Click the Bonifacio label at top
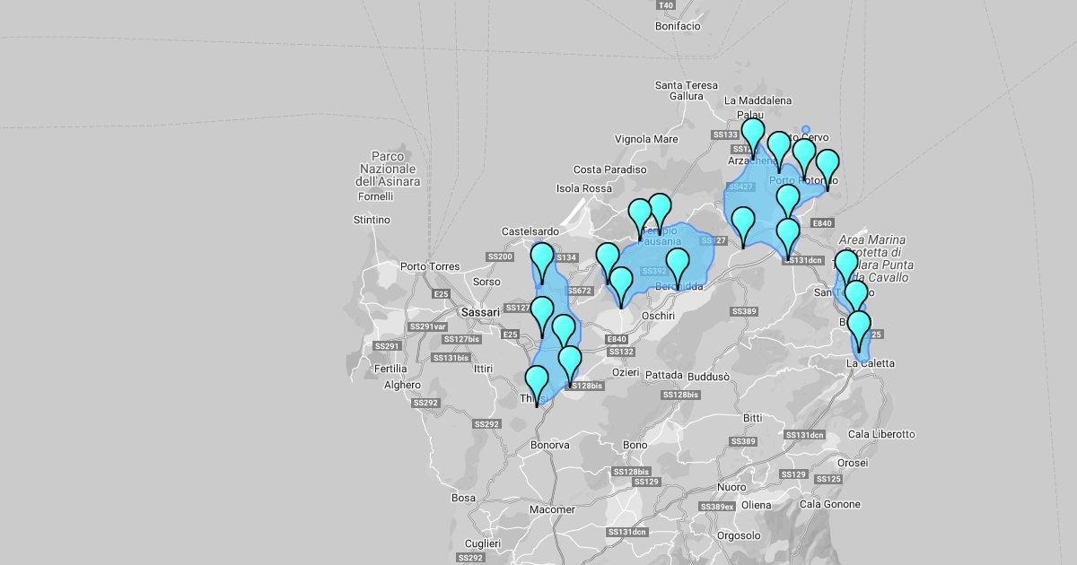The width and height of the screenshot is (1077, 565). [678, 26]
